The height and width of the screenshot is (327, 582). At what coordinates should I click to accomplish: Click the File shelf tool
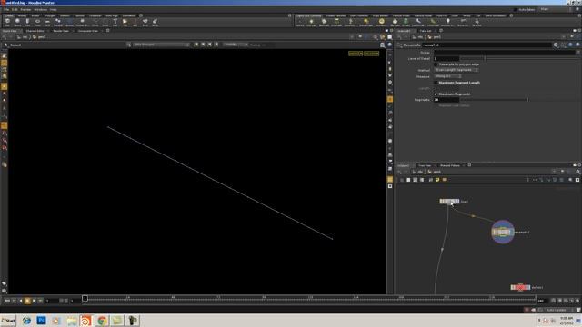pyautogui.click(x=125, y=22)
